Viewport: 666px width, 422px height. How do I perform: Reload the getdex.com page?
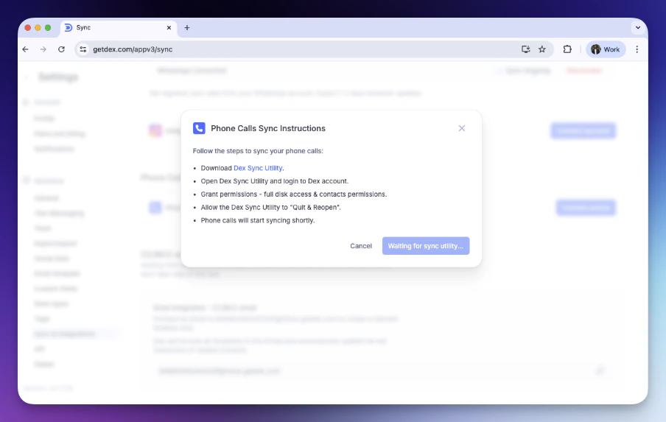click(62, 49)
